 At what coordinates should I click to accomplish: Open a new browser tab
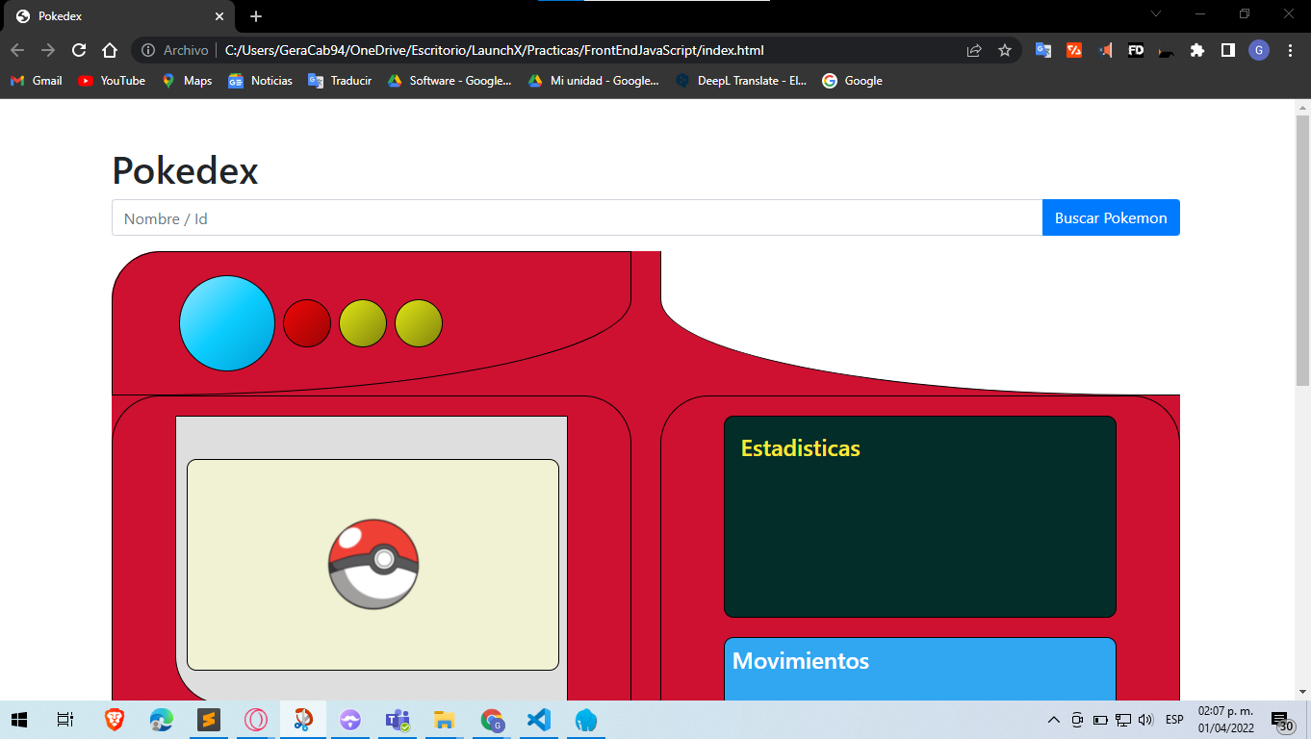click(x=255, y=16)
